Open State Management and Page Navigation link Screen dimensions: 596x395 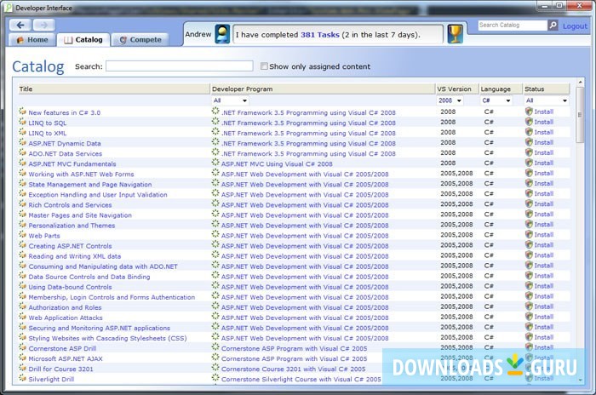(90, 185)
